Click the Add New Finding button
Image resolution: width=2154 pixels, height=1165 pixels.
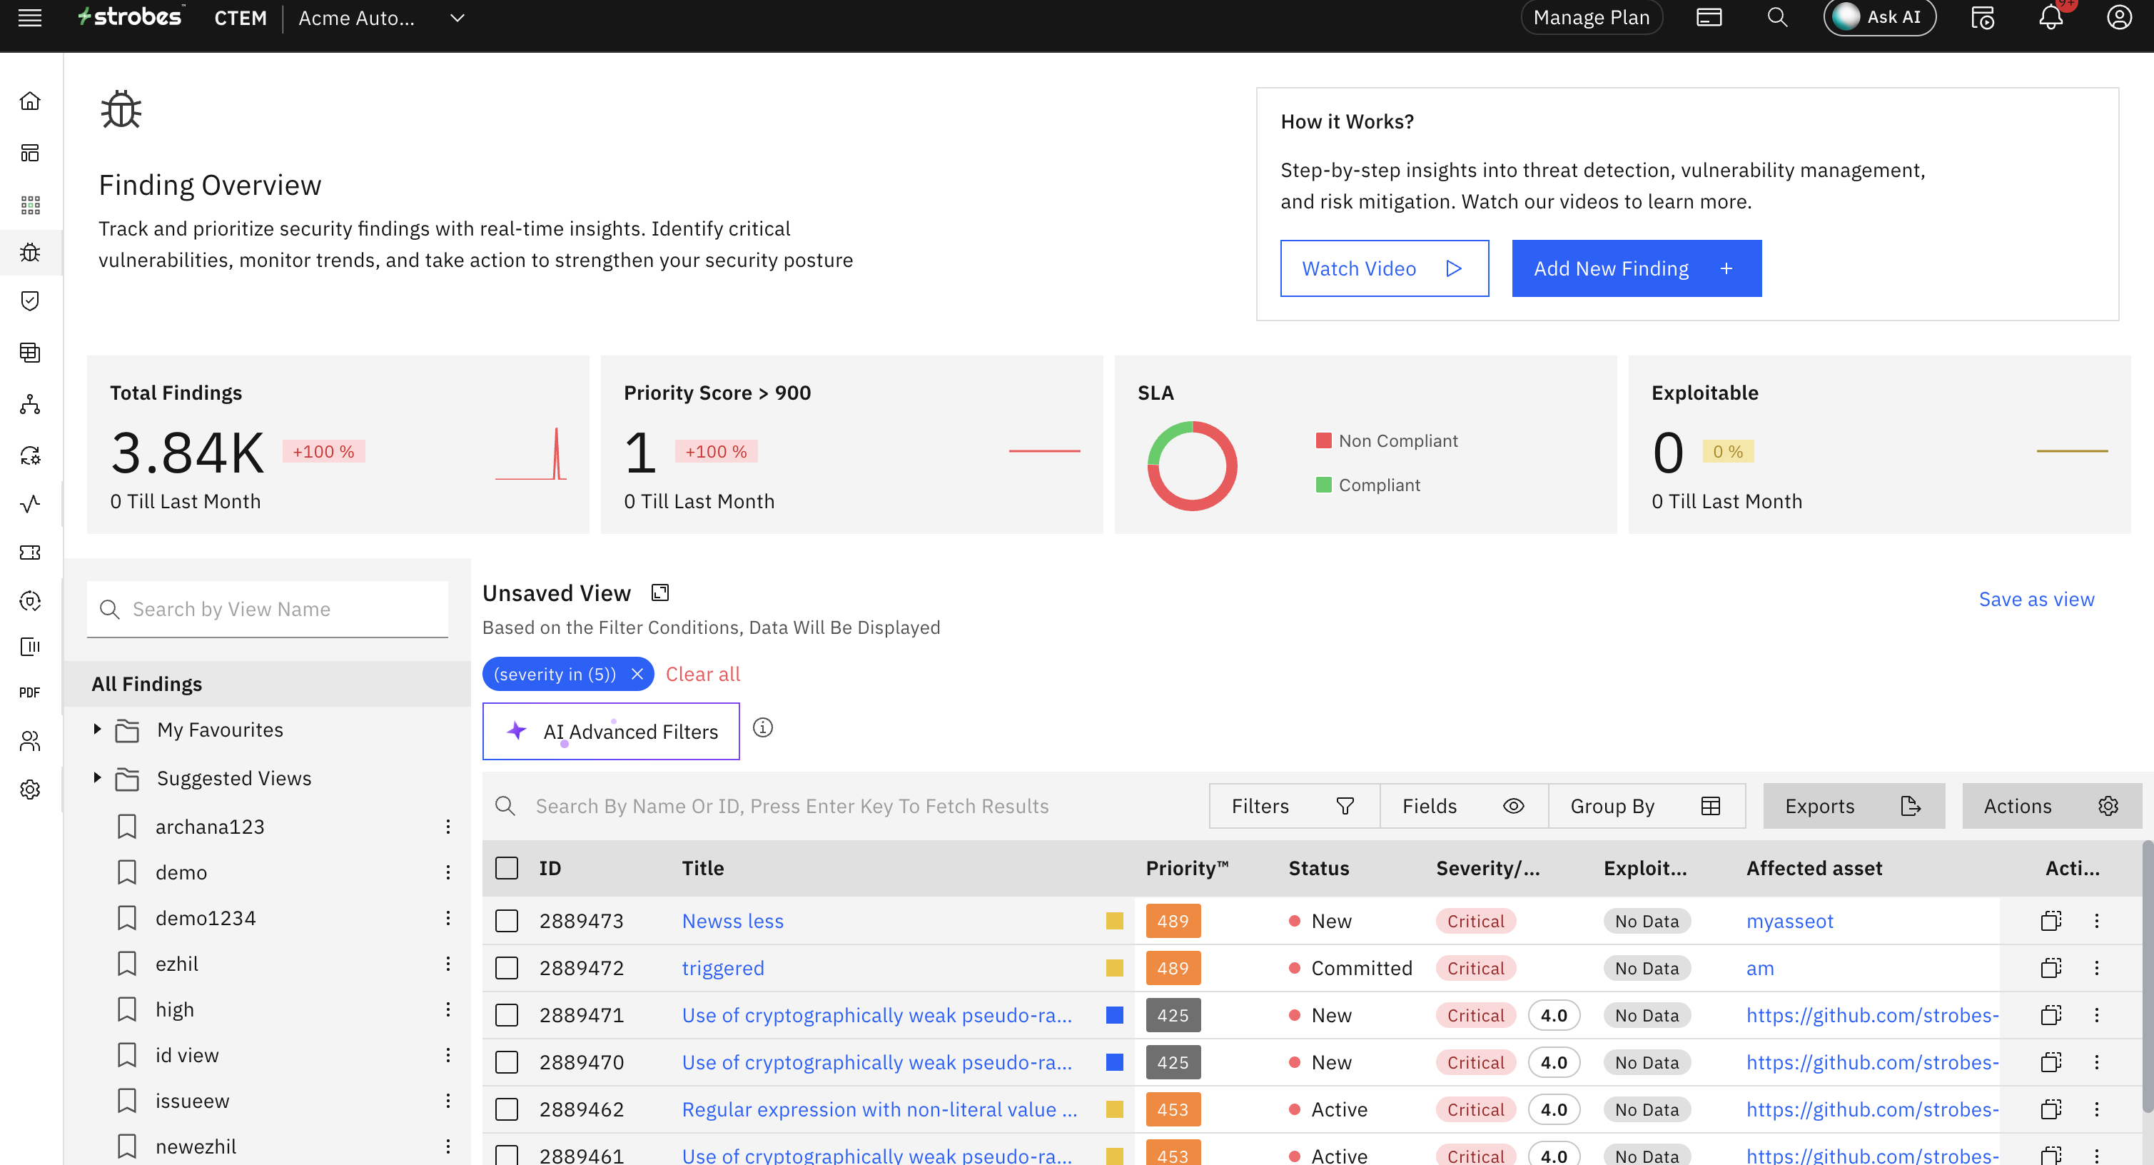pyautogui.click(x=1636, y=268)
